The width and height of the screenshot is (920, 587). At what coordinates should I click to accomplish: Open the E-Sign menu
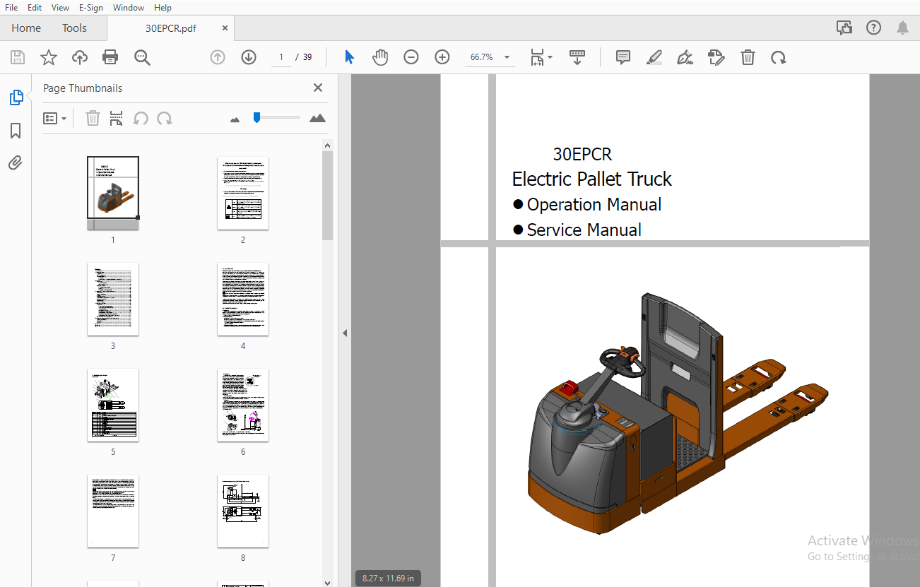click(92, 7)
